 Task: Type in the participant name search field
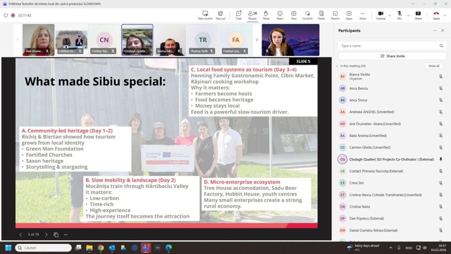(389, 46)
